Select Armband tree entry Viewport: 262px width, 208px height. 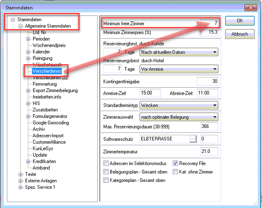41,168
